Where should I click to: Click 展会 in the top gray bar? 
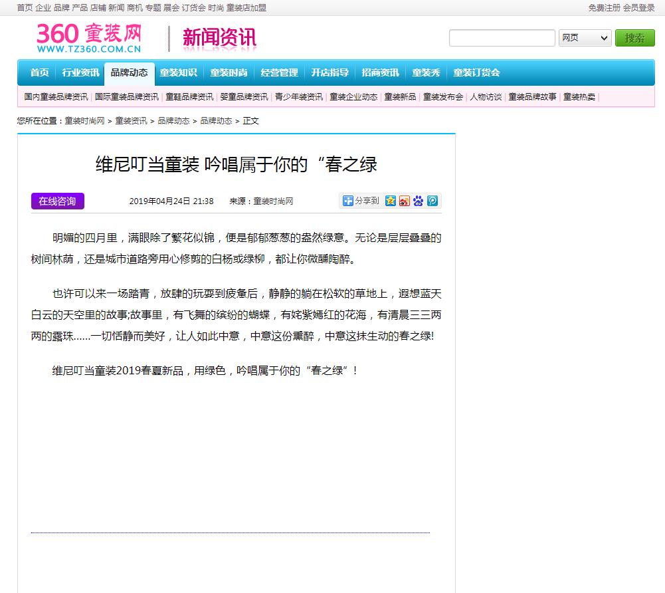click(171, 7)
